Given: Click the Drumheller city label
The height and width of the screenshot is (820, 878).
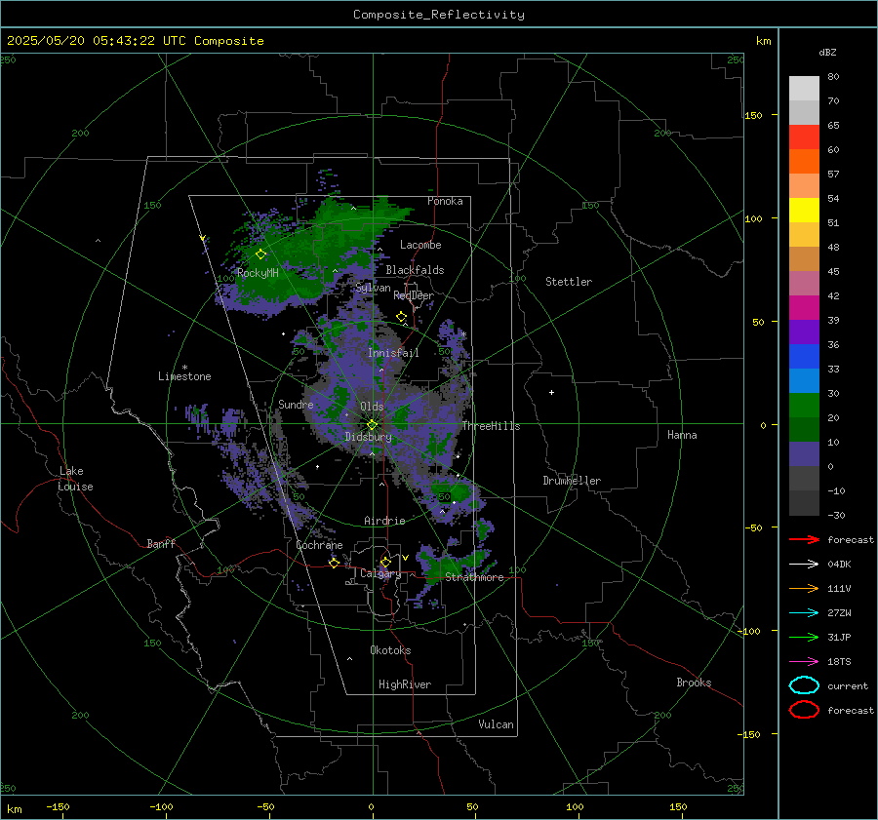Looking at the screenshot, I should point(572,481).
